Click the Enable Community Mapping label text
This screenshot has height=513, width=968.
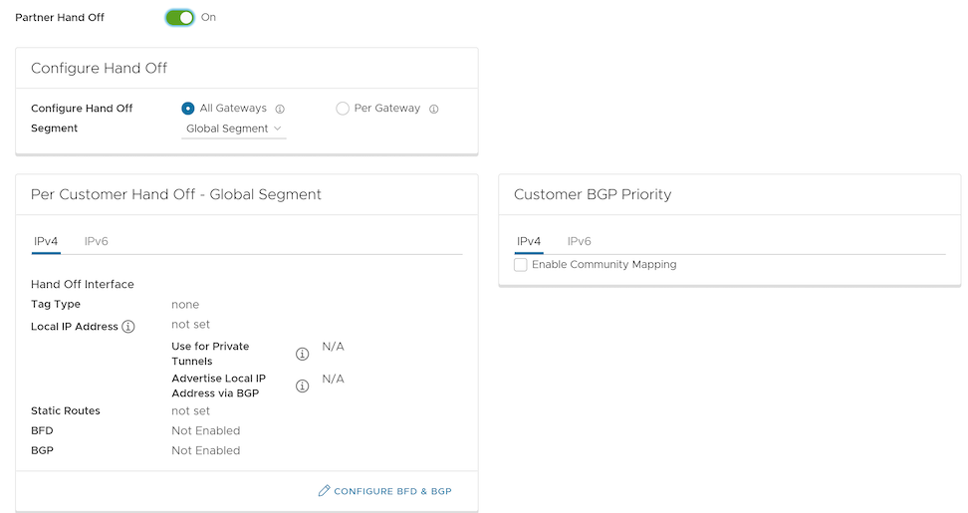(x=604, y=265)
